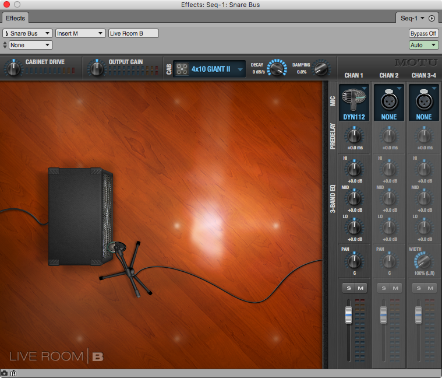The image size is (442, 378).
Task: Click the Chan 1 volume fader
Action: (349, 315)
